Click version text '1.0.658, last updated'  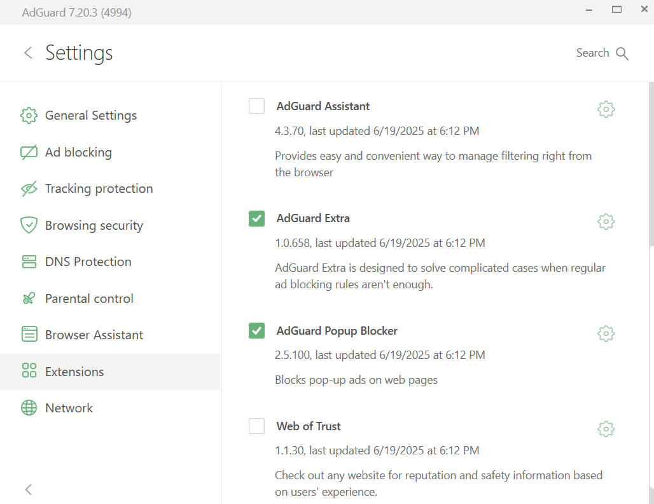380,243
